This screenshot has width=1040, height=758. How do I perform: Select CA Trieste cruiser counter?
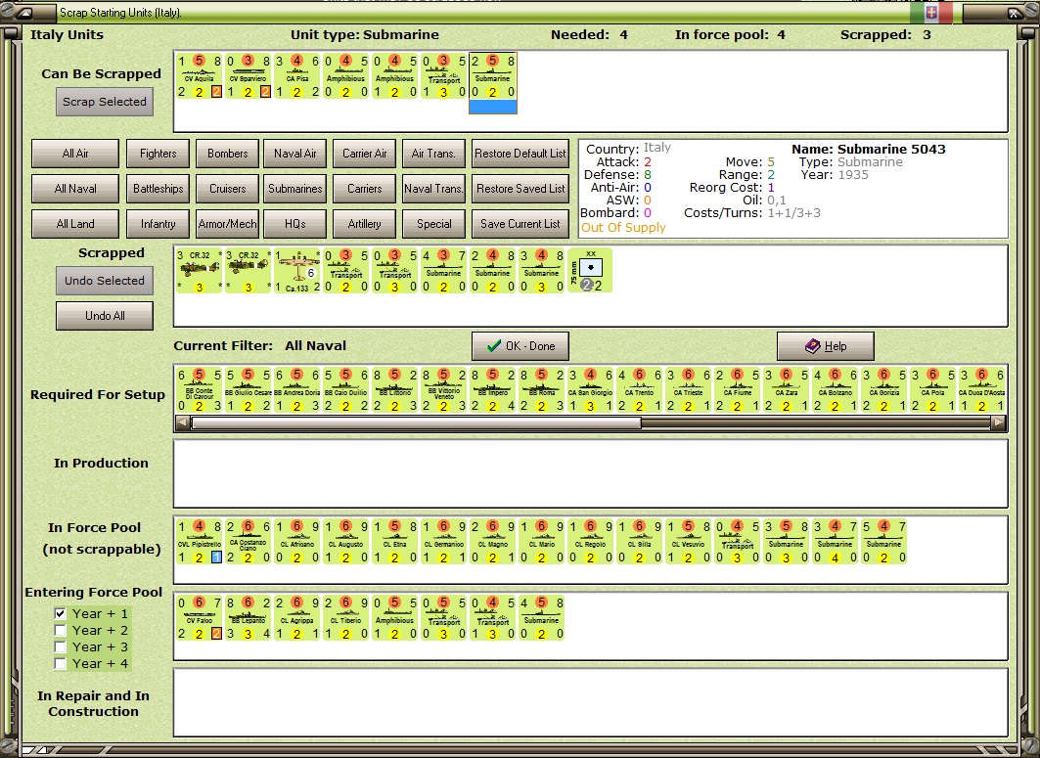pyautogui.click(x=689, y=390)
